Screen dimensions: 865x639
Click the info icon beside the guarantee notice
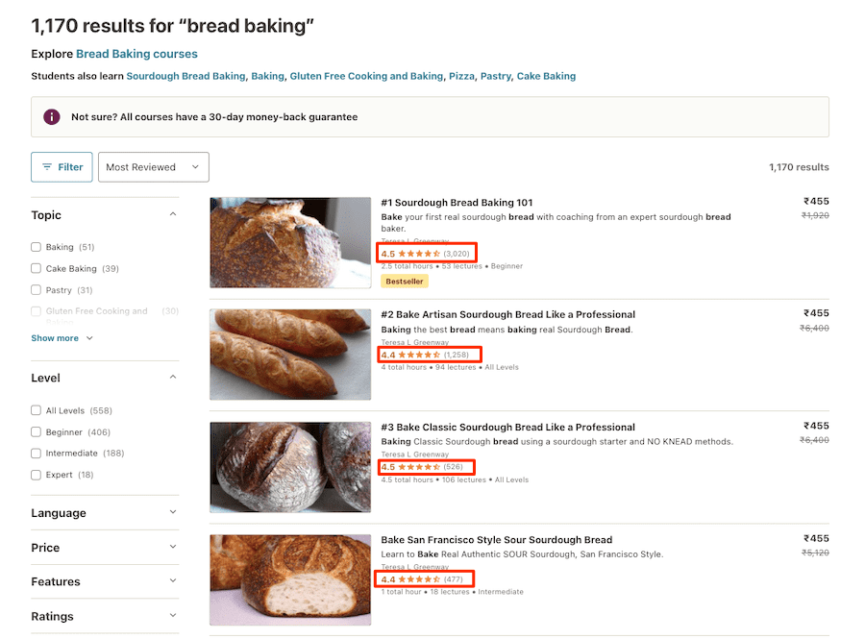tap(51, 116)
